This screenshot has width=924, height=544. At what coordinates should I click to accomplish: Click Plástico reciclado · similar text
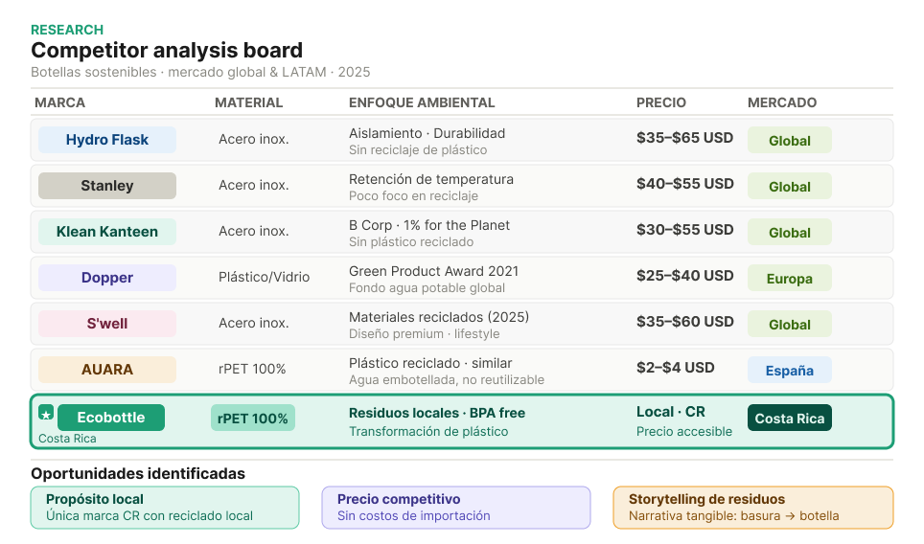430,363
